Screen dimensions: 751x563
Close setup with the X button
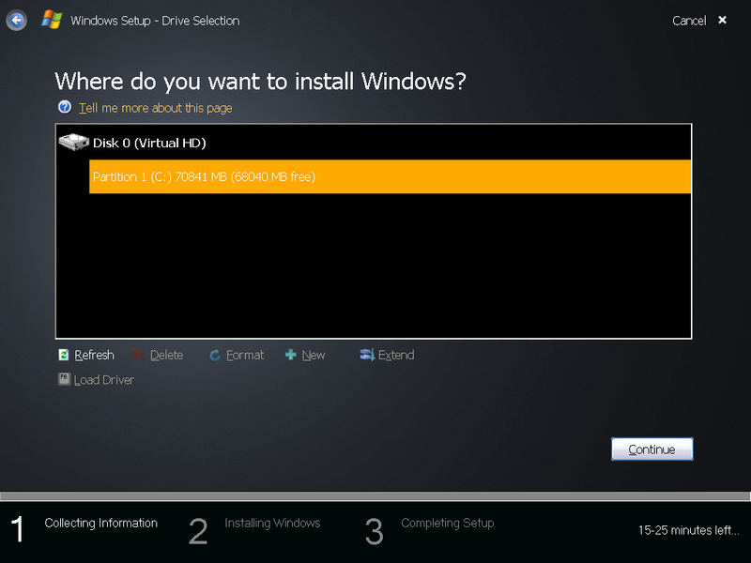(x=722, y=20)
